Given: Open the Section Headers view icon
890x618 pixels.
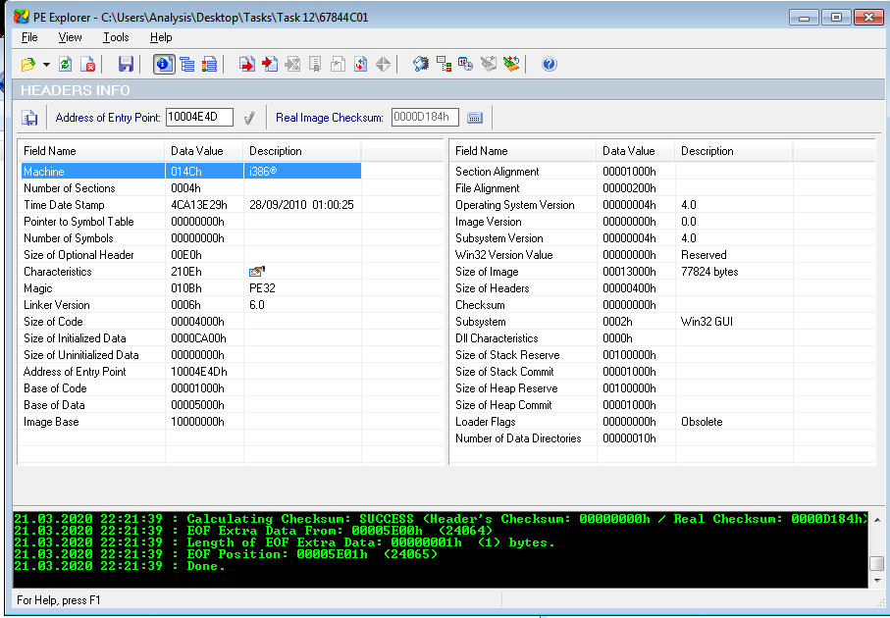Looking at the screenshot, I should point(209,65).
